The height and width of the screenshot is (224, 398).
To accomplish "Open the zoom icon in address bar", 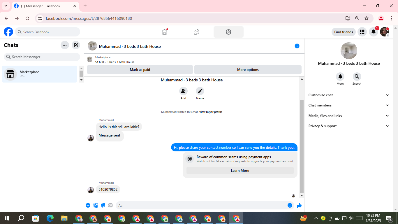I will point(357,18).
